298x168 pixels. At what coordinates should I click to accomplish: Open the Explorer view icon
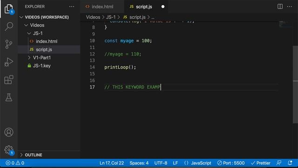(9, 9)
